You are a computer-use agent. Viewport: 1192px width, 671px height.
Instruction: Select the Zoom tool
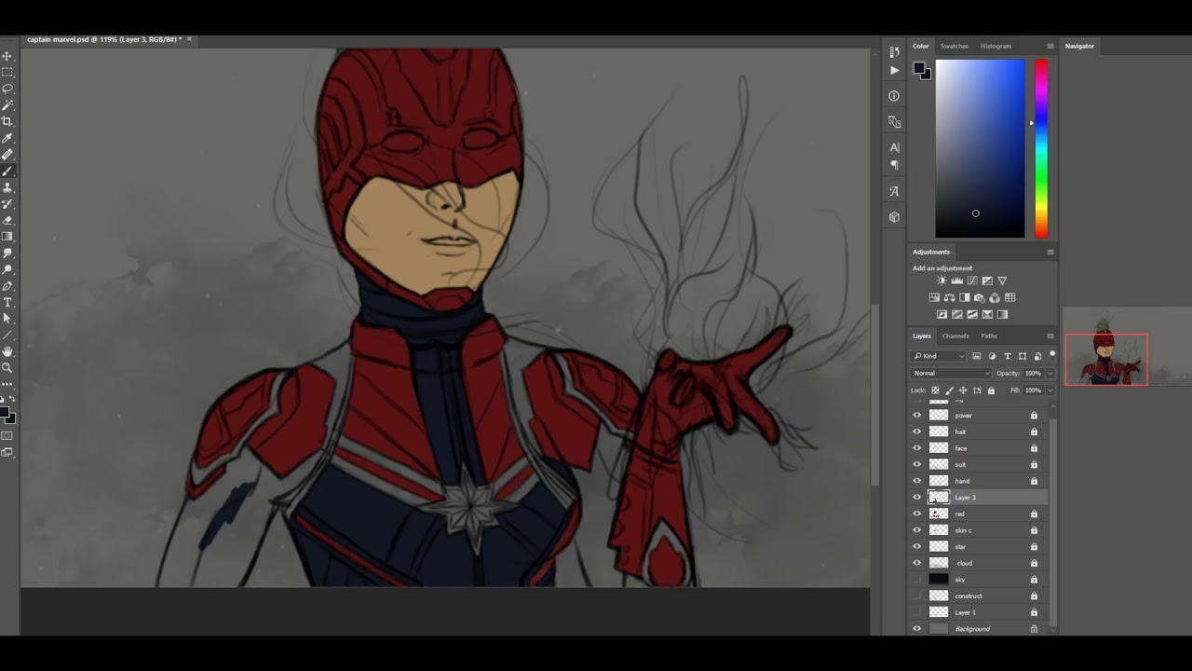coord(7,367)
